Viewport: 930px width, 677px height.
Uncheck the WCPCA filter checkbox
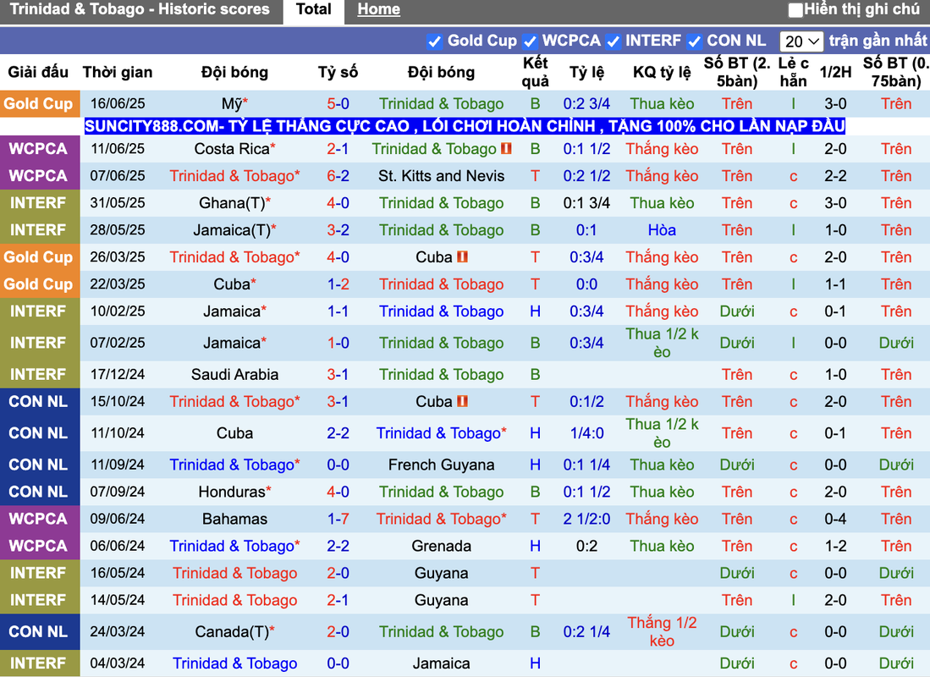[530, 41]
